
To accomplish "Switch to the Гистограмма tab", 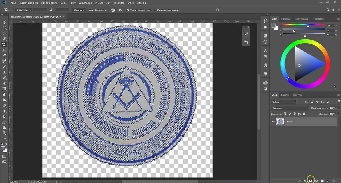I will pyautogui.click(x=302, y=19).
